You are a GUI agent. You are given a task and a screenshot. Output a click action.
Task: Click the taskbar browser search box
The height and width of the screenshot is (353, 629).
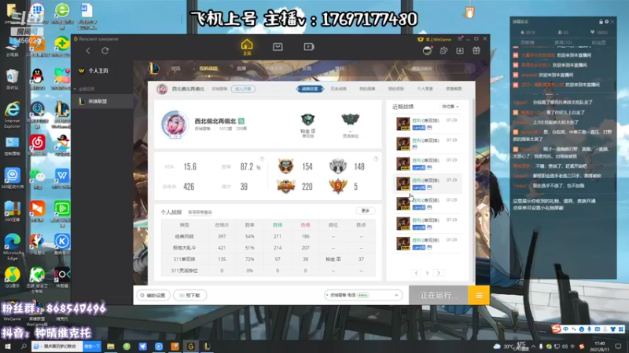point(57,346)
